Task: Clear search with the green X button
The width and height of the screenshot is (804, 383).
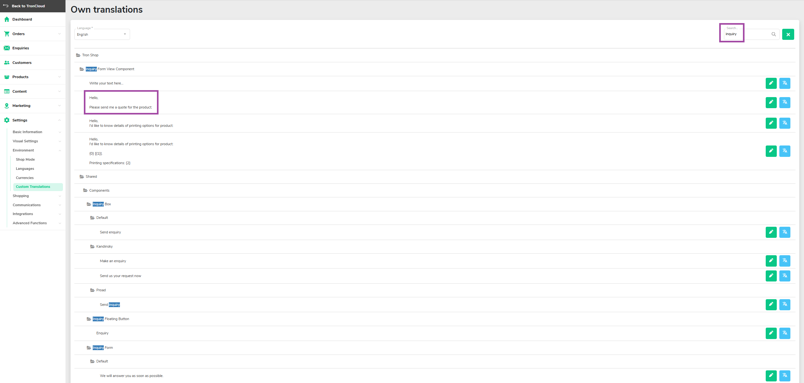Action: click(788, 34)
